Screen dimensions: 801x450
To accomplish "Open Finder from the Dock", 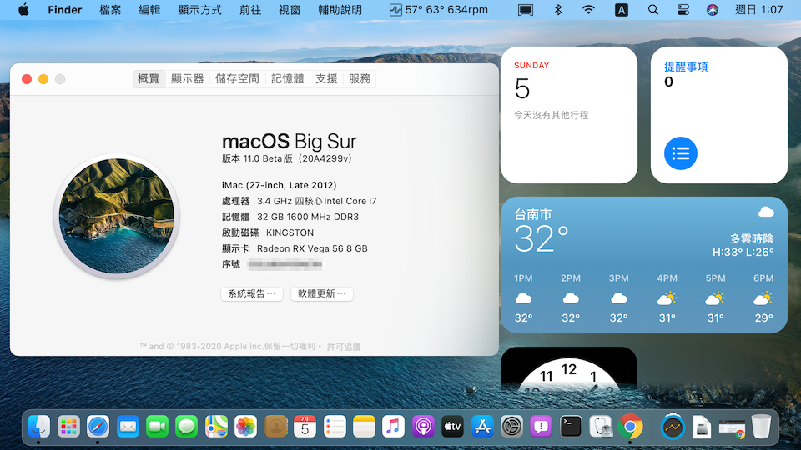I will (x=39, y=427).
